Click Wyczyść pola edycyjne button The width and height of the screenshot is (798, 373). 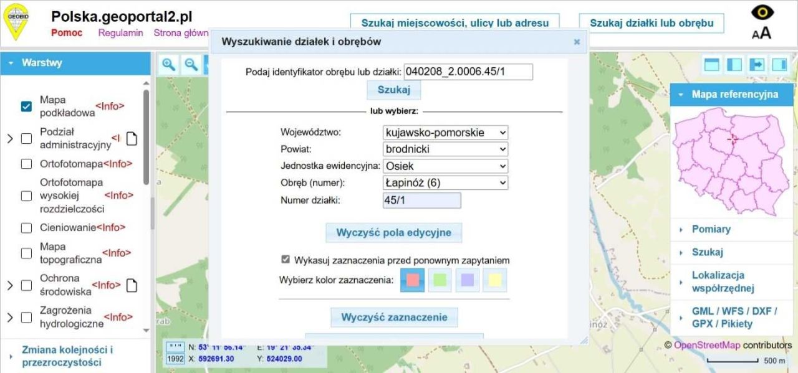click(393, 232)
